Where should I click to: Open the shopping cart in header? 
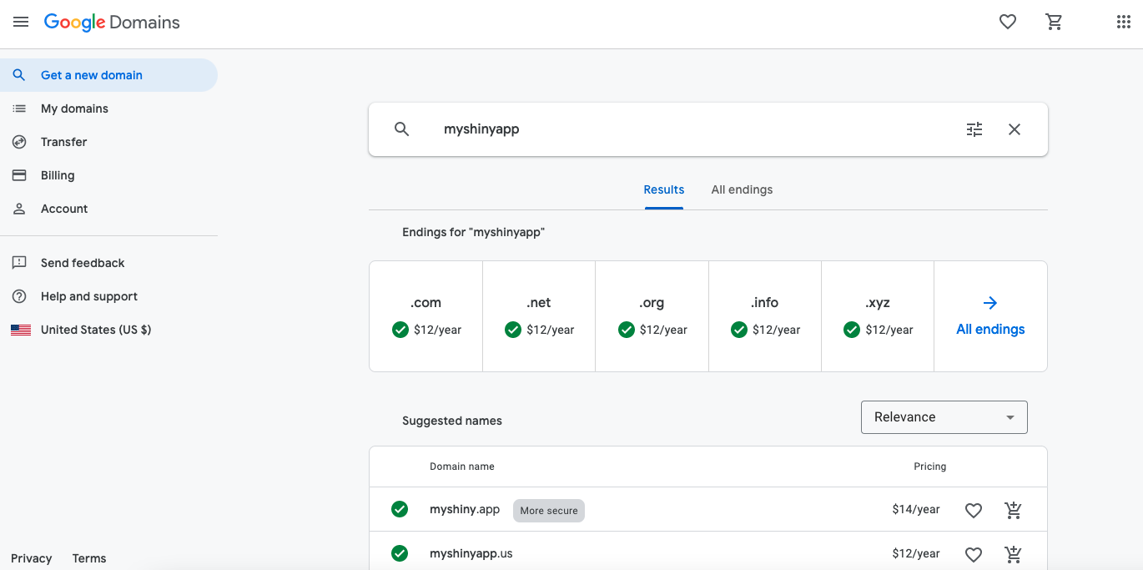(x=1055, y=23)
